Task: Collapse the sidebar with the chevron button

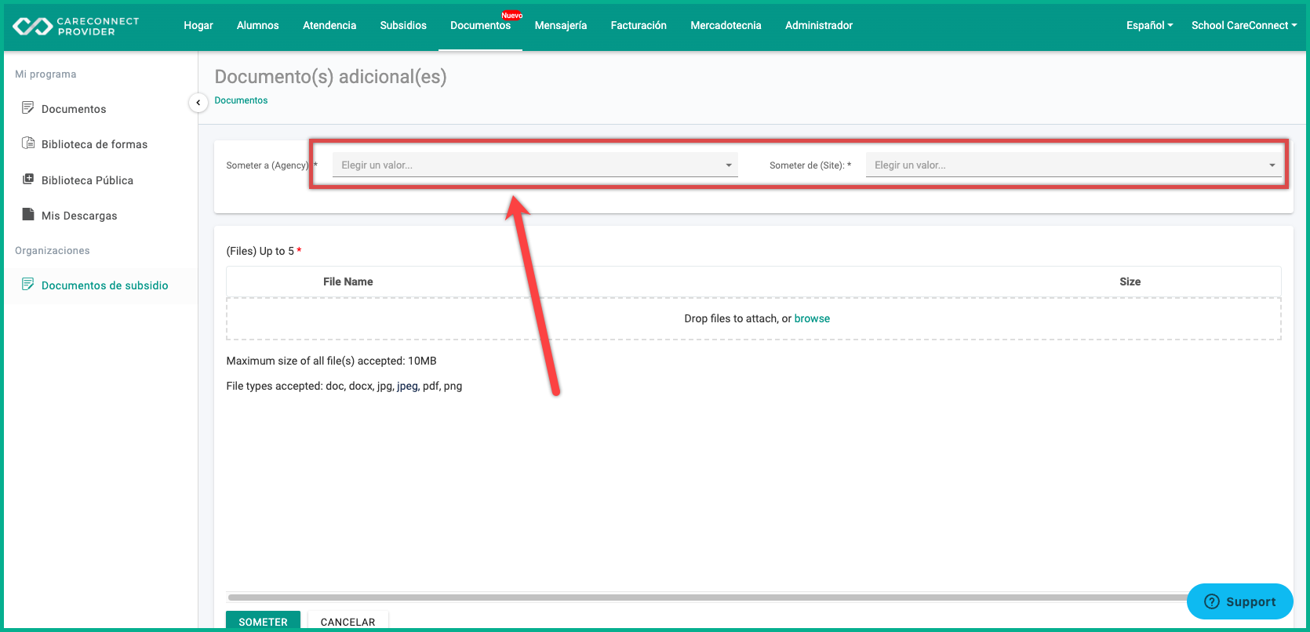Action: tap(198, 103)
